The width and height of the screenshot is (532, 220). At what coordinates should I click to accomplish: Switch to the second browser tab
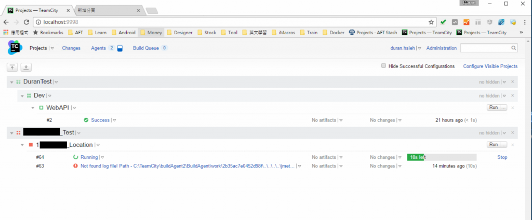point(108,10)
